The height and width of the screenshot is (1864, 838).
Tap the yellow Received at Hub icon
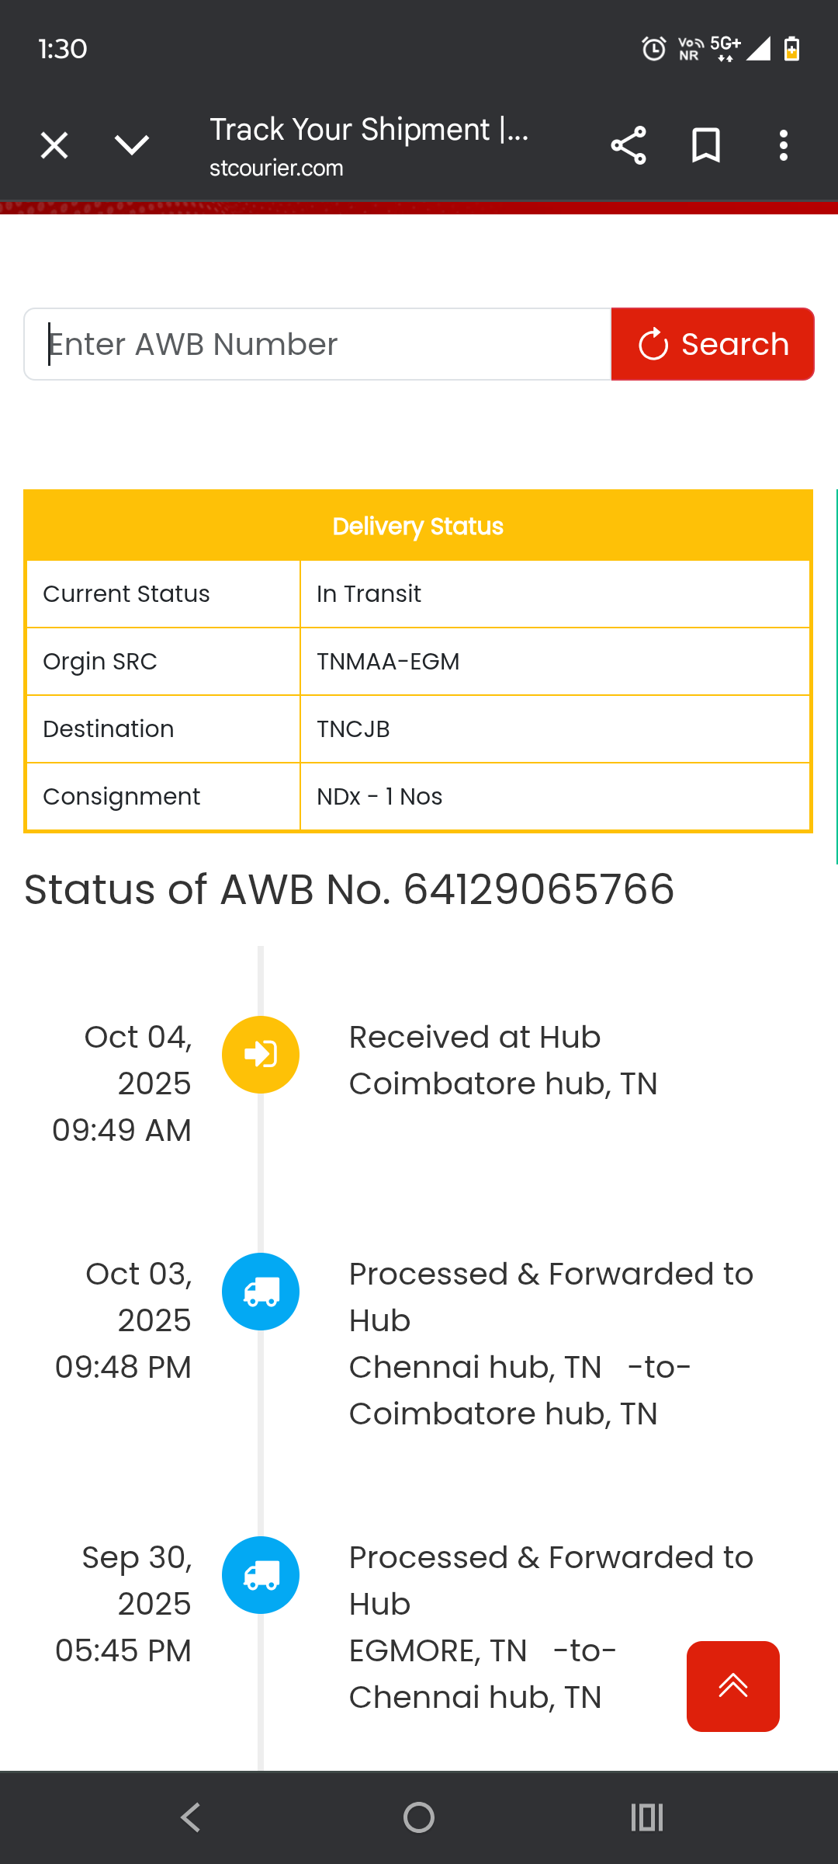(x=261, y=1055)
